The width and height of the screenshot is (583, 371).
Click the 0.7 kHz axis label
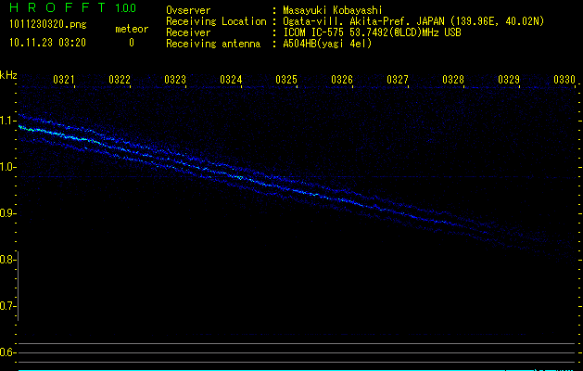pos(7,306)
